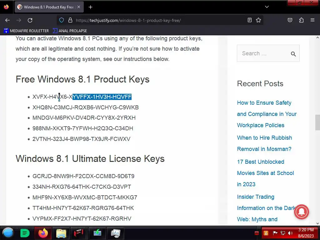
Task: Open the second bookmarks toolbar item
Action: (70, 31)
